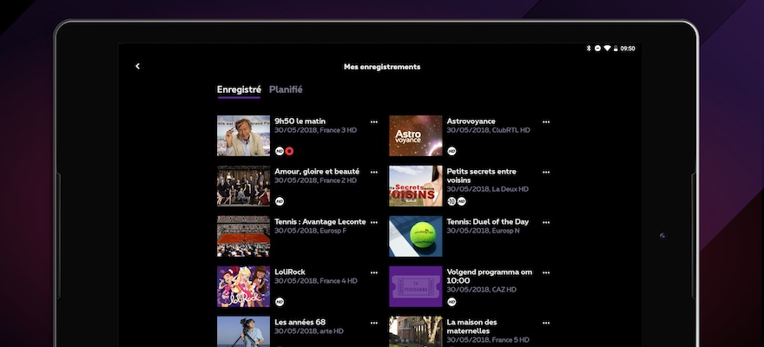Tap the 09:50 clock in status bar
This screenshot has height=347, width=764.
(x=628, y=49)
